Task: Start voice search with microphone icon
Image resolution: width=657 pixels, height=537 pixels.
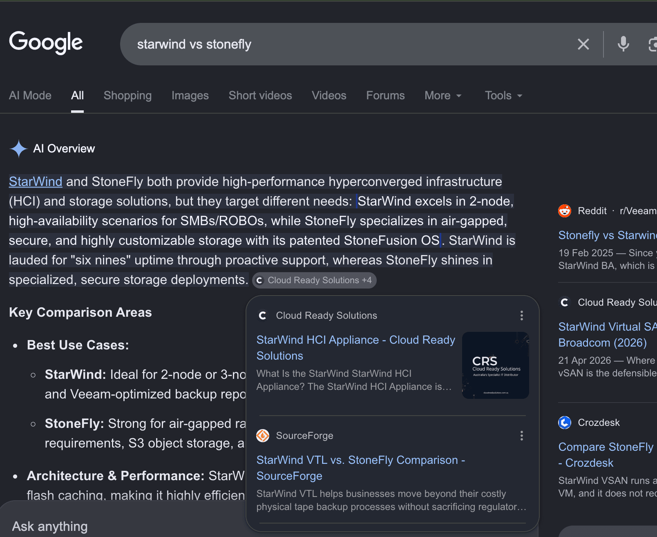Action: pos(623,44)
